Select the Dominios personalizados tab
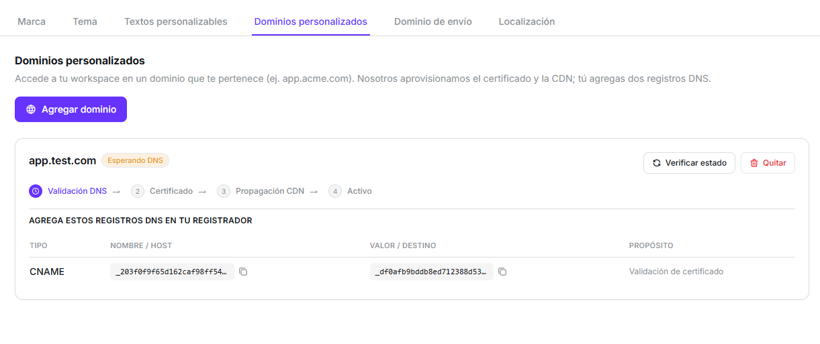The height and width of the screenshot is (344, 820). pyautogui.click(x=311, y=21)
